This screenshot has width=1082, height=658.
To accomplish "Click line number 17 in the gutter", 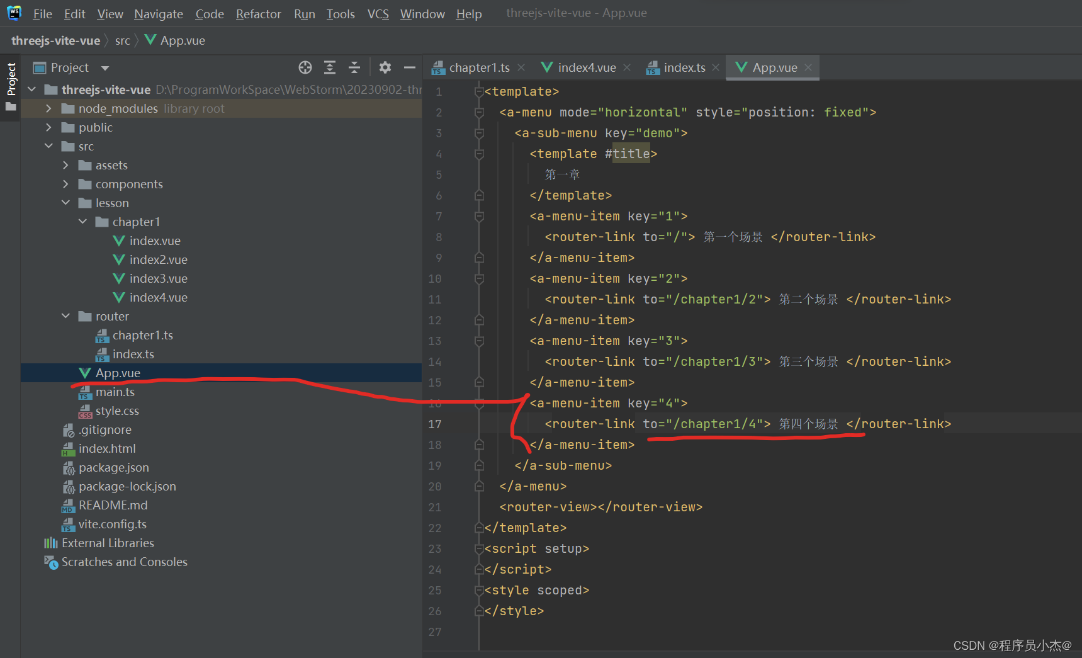I will coord(435,424).
